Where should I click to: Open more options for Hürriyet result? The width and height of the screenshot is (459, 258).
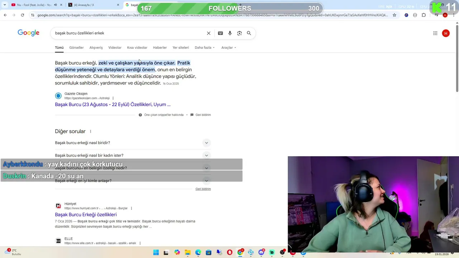131,208
